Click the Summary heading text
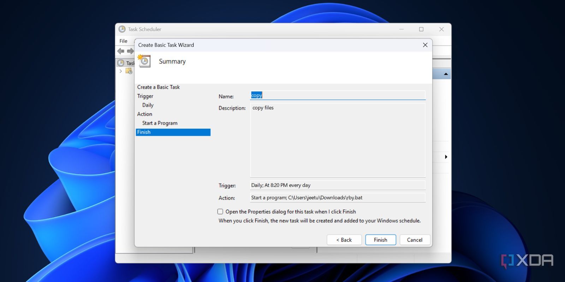The image size is (565, 282). (172, 61)
